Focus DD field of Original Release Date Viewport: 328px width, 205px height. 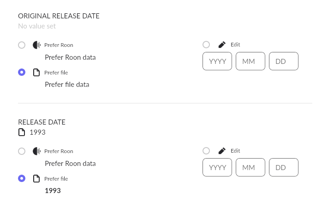click(x=284, y=61)
